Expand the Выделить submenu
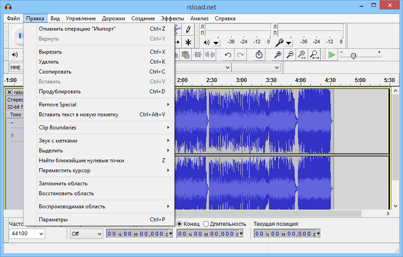This screenshot has height=257, width=403. [106, 151]
